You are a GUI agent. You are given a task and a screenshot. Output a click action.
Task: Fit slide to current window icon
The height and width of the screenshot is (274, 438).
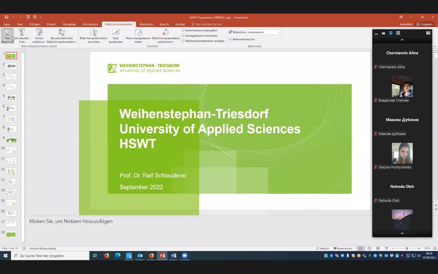tap(435, 248)
